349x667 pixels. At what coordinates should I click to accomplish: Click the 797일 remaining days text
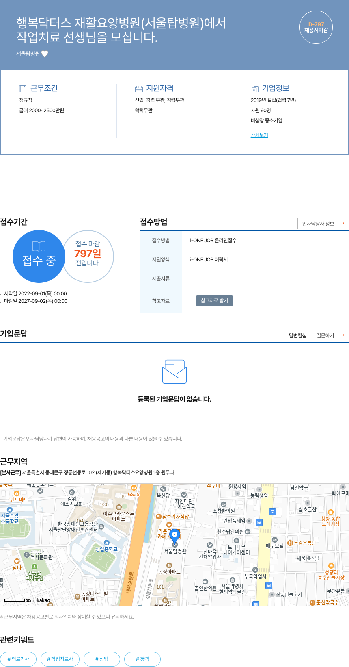(x=88, y=254)
